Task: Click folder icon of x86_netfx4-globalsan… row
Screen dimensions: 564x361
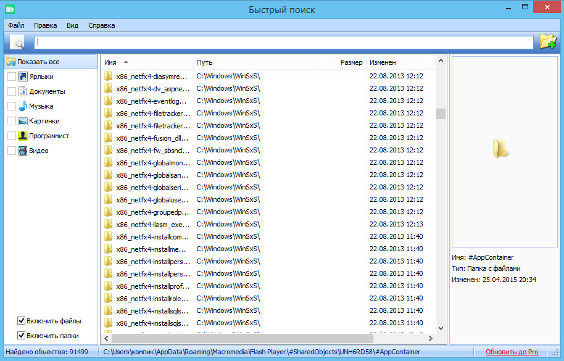Action: pos(108,175)
